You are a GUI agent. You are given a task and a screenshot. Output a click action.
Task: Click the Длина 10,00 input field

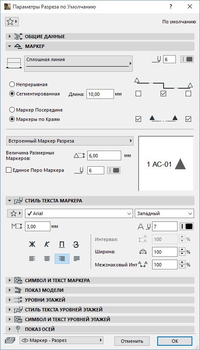pyautogui.click(x=100, y=94)
